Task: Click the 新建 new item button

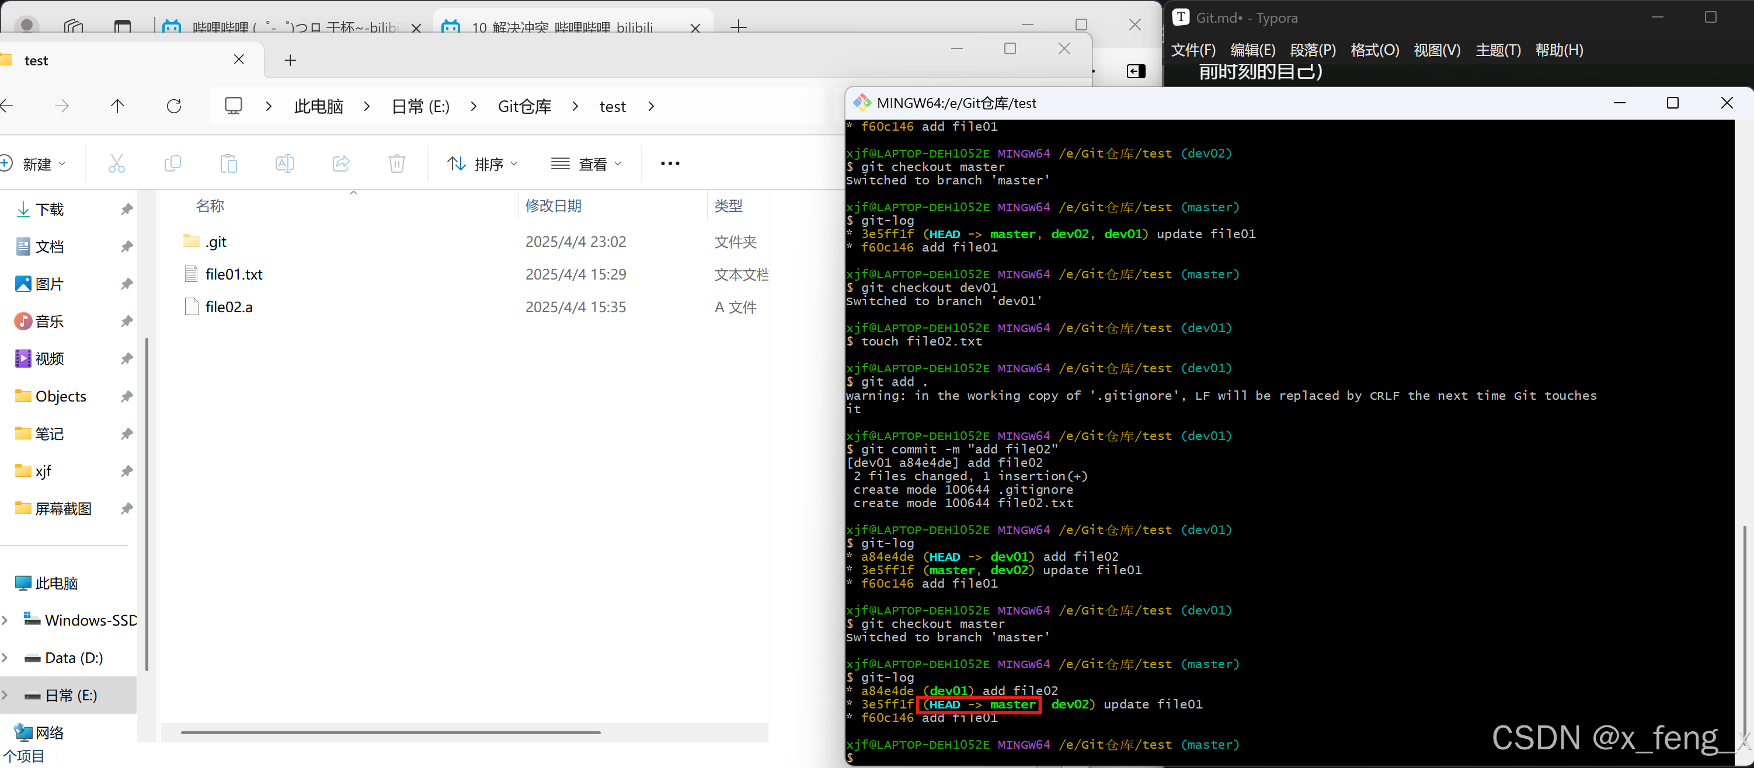Action: click(x=34, y=164)
